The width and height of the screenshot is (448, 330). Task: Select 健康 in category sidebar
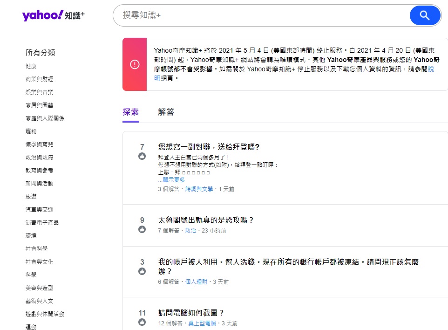pyautogui.click(x=31, y=66)
